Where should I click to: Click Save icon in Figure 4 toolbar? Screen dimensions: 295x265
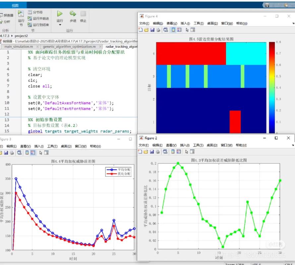coord(152,30)
